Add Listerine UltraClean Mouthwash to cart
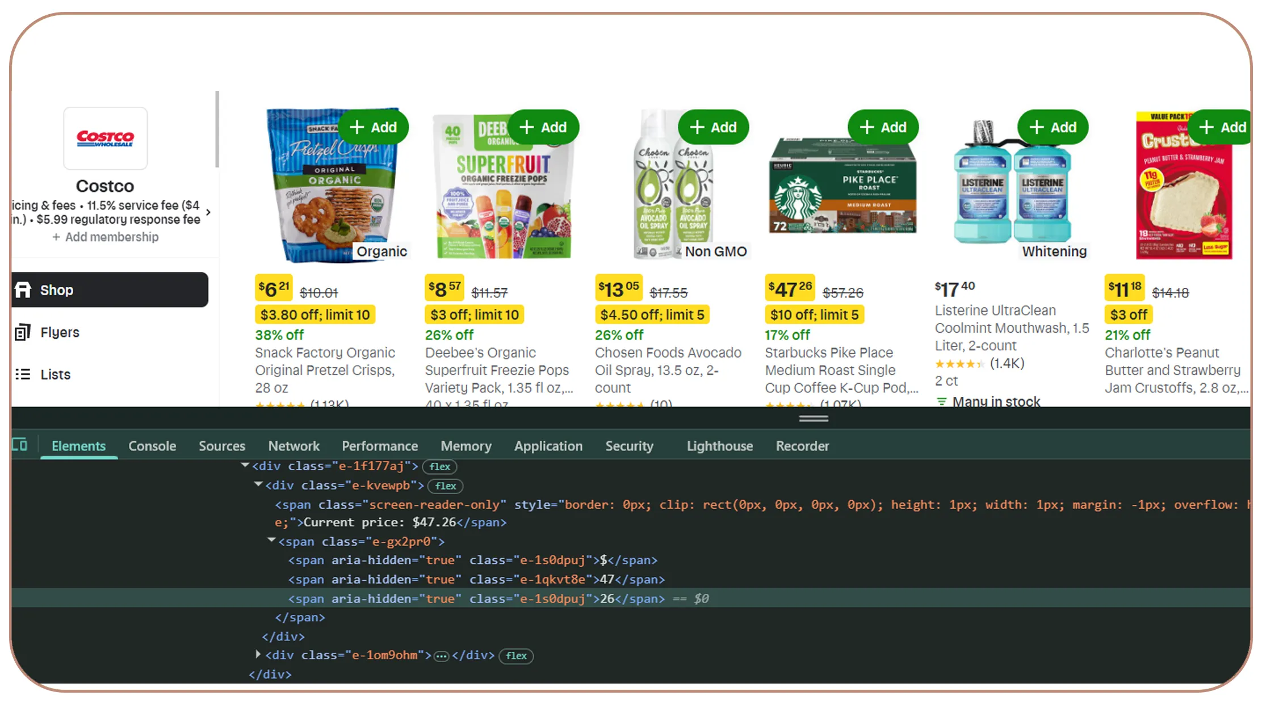The image size is (1262, 704). coord(1053,127)
